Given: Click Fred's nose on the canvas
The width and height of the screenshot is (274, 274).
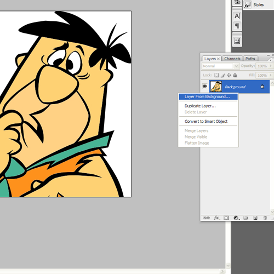Looking at the screenshot, I should 58,84.
